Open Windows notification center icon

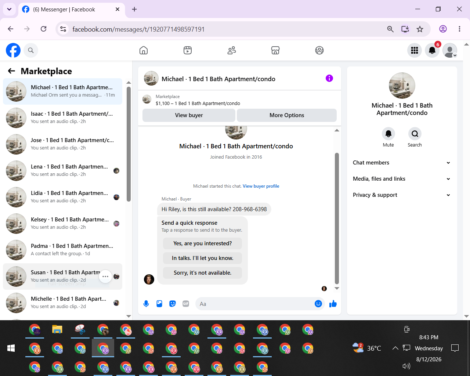(455, 348)
